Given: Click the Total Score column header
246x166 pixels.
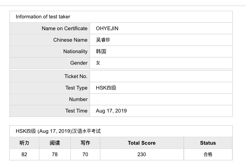Looking at the screenshot, I should [x=142, y=143].
